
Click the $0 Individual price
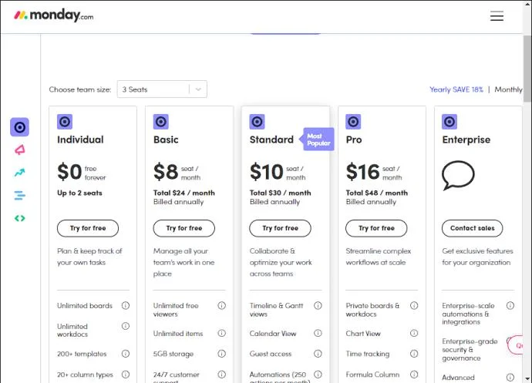pos(69,171)
